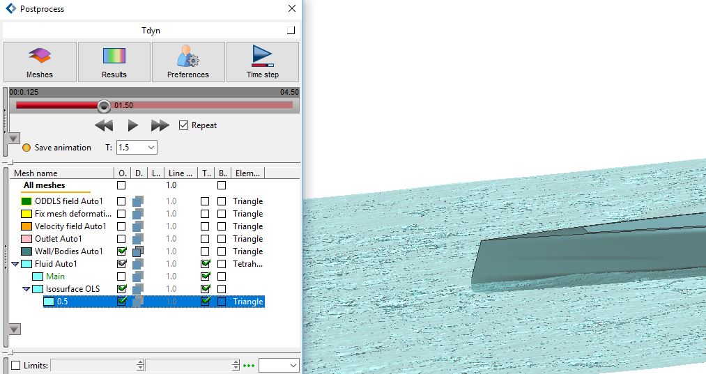Screen dimensions: 706x374
Task: Toggle visibility of ODDLS field Auto1
Action: click(122, 201)
